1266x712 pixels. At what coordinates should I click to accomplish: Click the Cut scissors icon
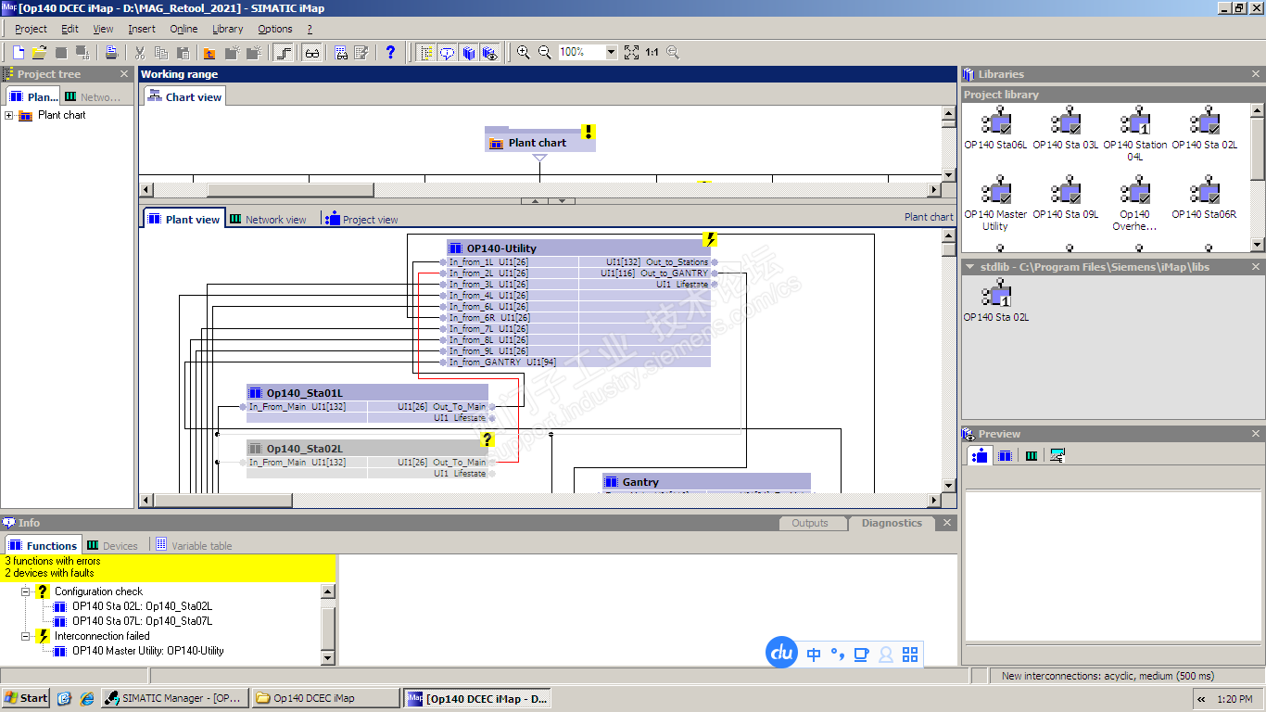[140, 53]
